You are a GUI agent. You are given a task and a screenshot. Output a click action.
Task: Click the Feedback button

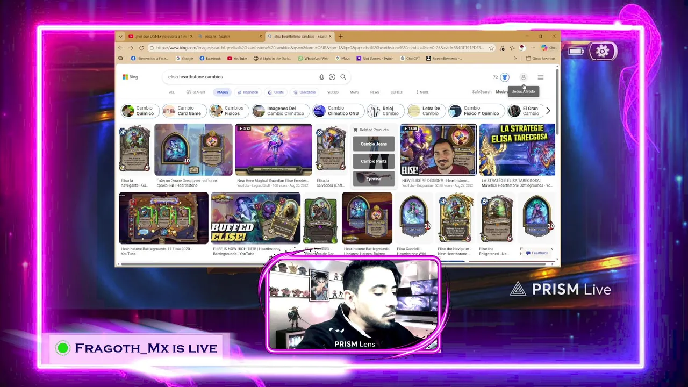click(537, 253)
